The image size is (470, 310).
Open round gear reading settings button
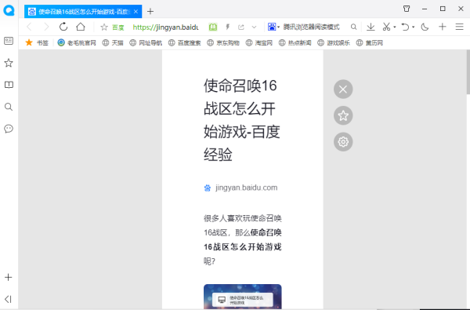point(343,142)
